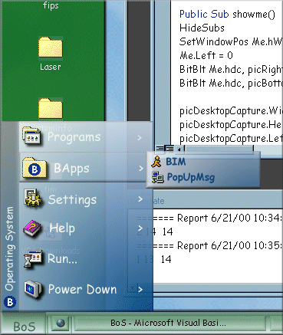This screenshot has width=283, height=335.
Task: Choose the Run... menu entry
Action: click(62, 259)
